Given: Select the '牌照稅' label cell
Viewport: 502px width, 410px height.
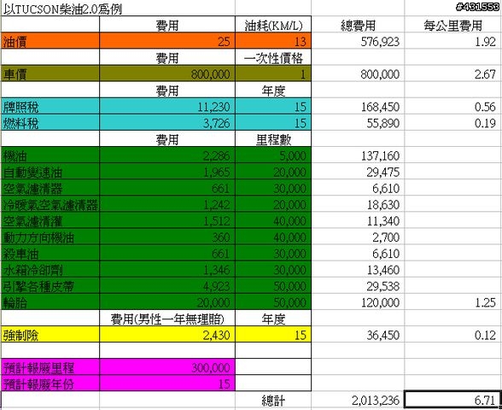Looking at the screenshot, I should point(50,107).
